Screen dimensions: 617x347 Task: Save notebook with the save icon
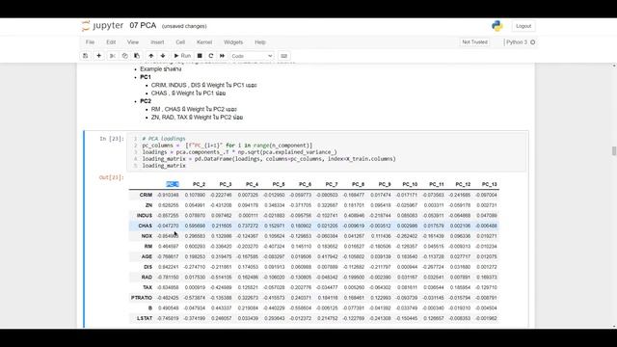pos(86,56)
